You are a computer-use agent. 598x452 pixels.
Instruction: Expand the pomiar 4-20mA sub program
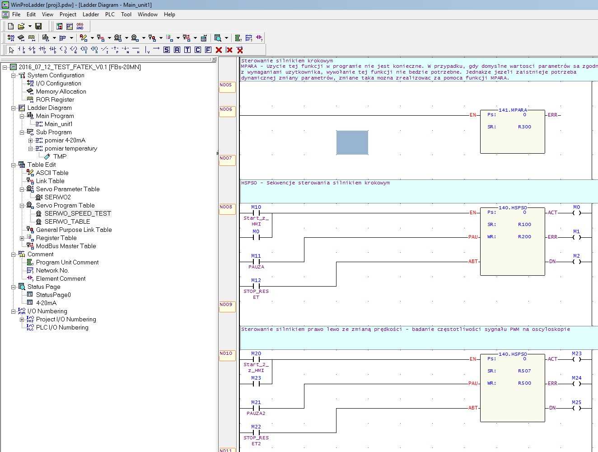(30, 141)
